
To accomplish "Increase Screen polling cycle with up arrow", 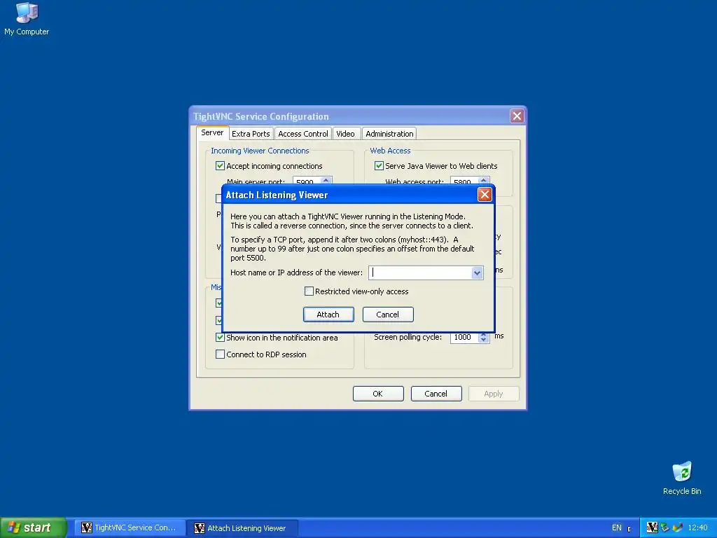I will [x=484, y=334].
